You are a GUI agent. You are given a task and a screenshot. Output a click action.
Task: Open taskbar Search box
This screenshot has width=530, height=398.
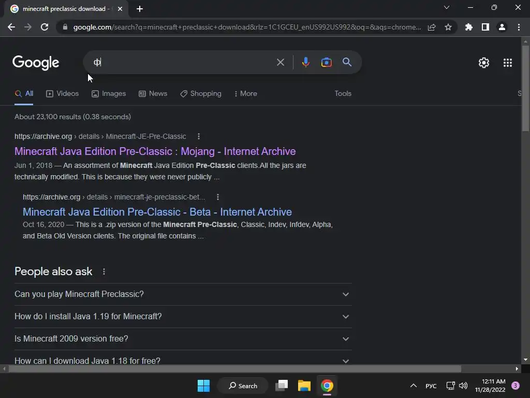point(243,386)
